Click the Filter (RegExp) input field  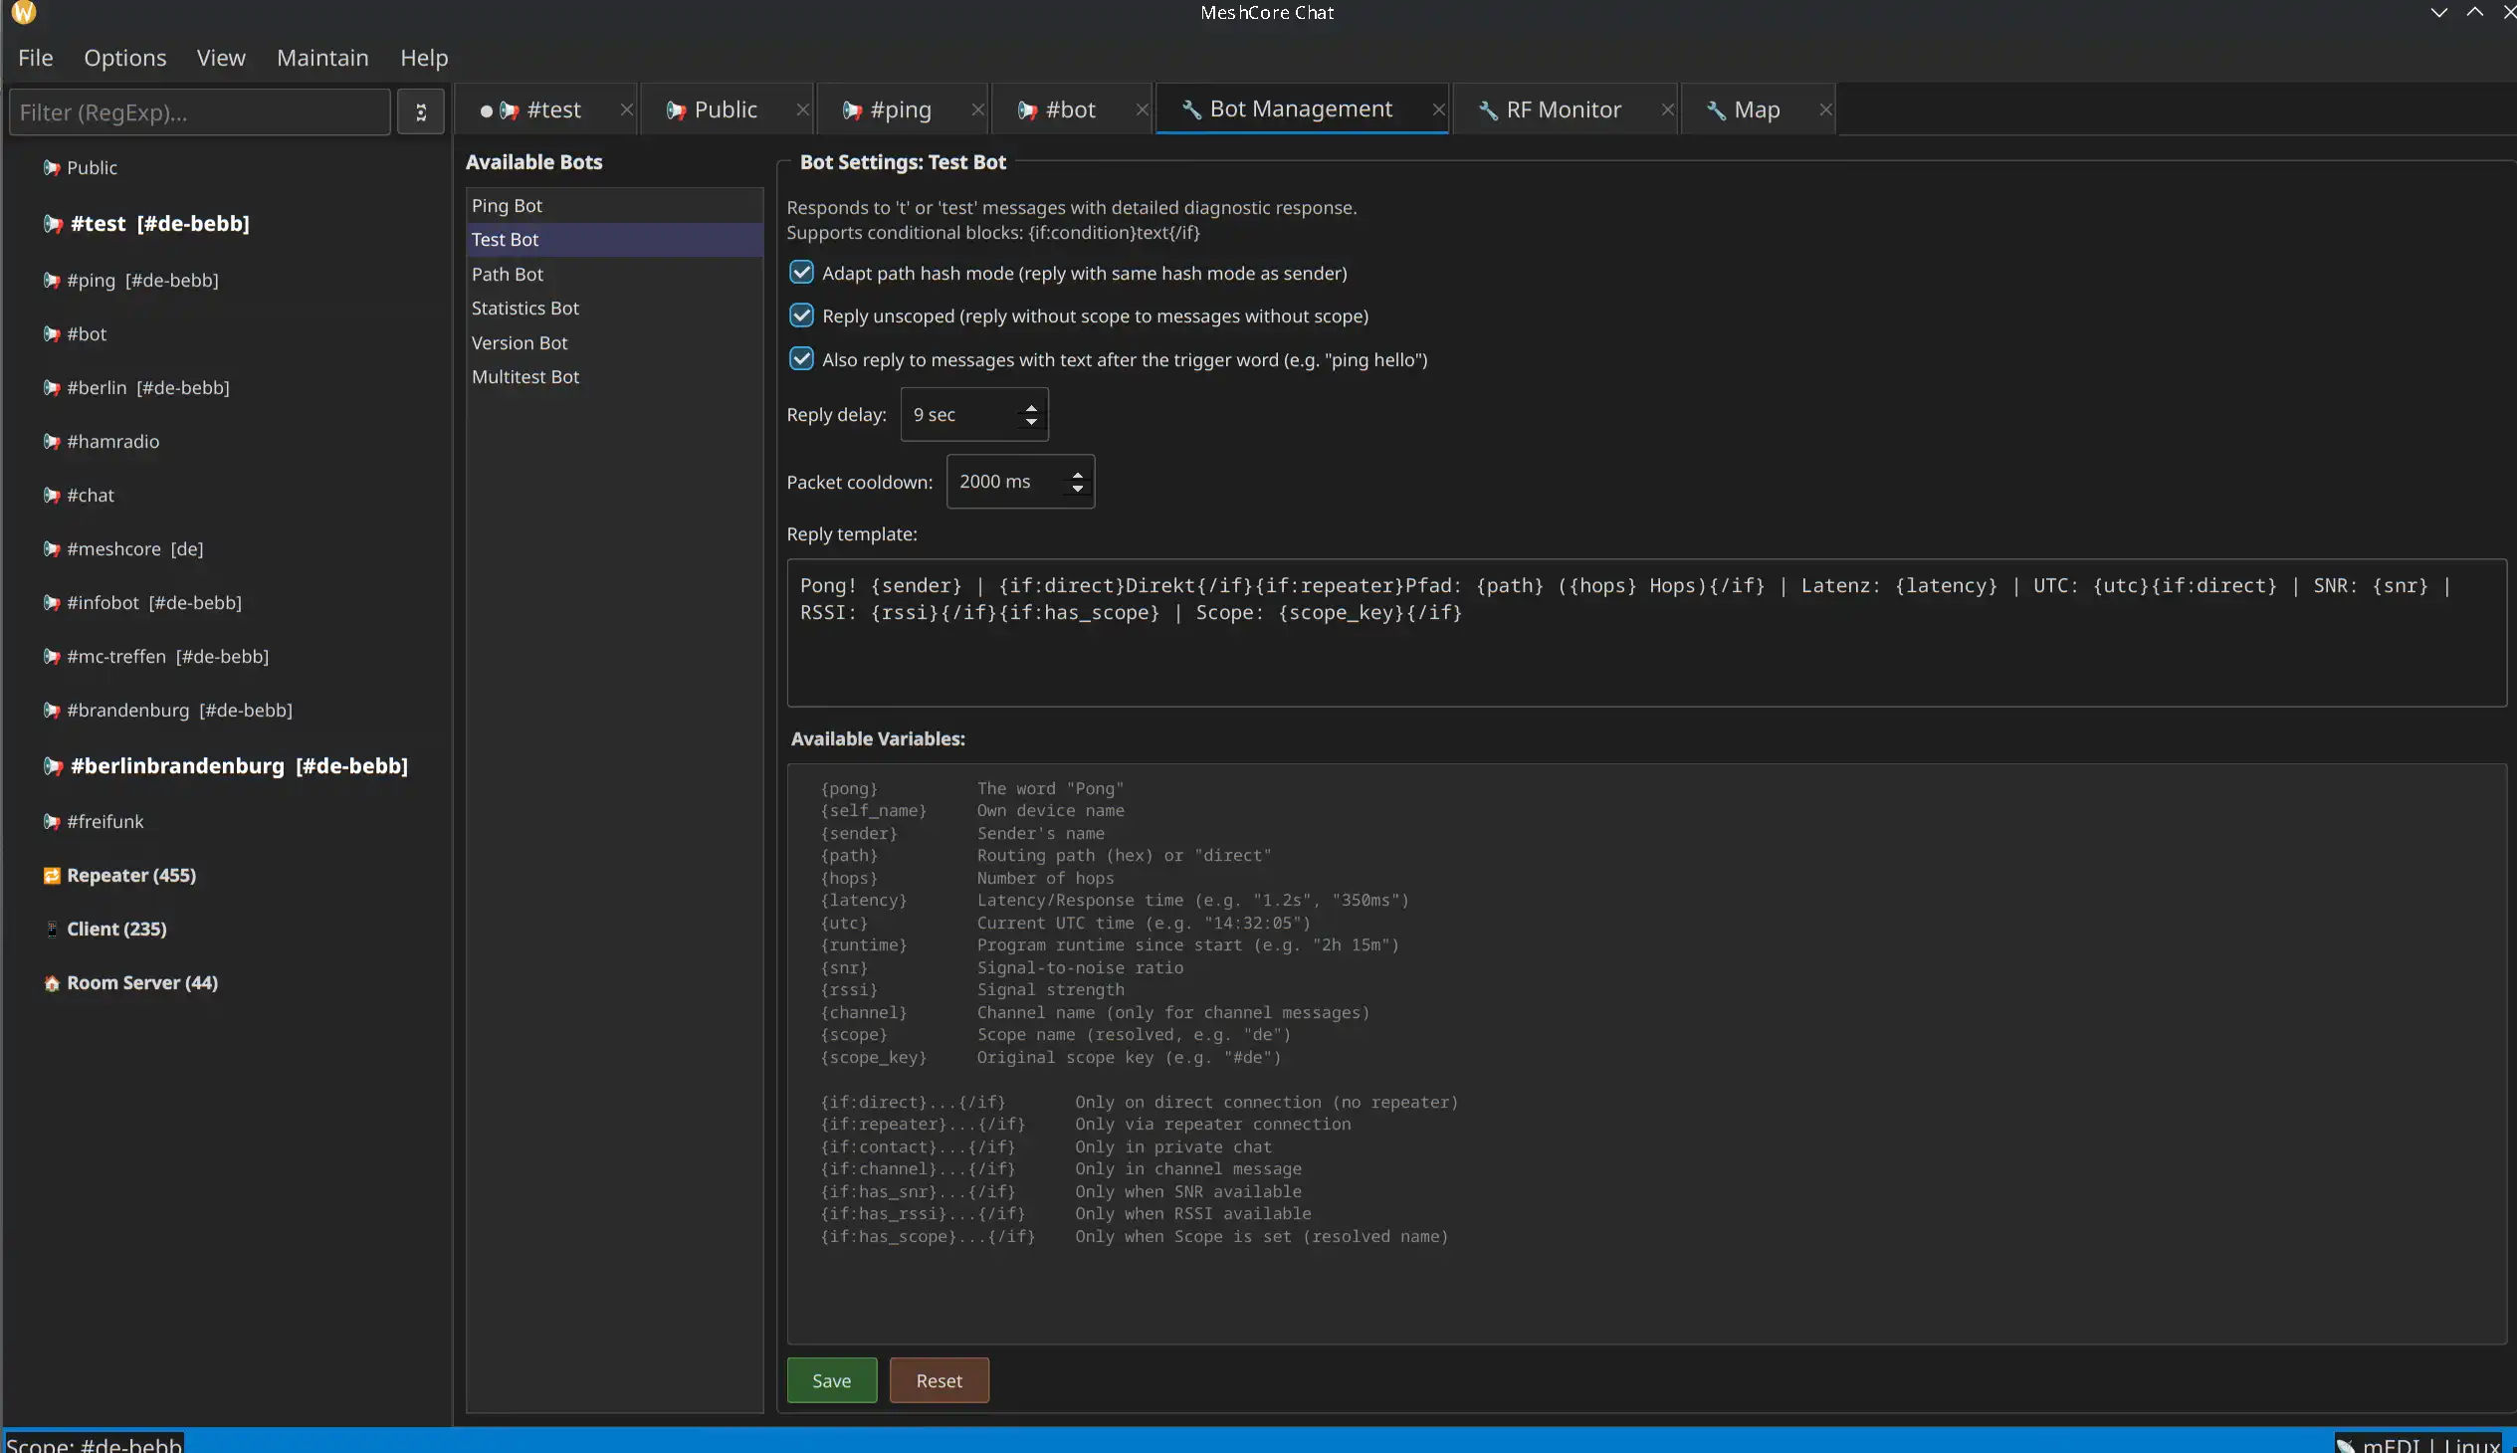[x=200, y=111]
